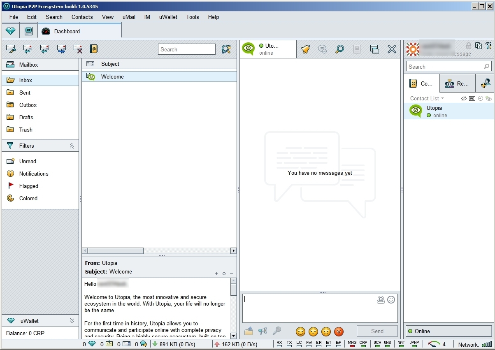Insert the angry red emoji
Screen dimensions: 495x350
click(x=339, y=331)
